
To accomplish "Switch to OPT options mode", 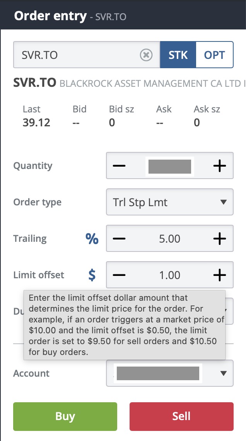I will click(214, 55).
